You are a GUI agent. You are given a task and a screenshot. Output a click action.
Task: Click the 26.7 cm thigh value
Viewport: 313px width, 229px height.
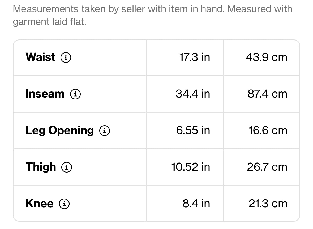pyautogui.click(x=267, y=167)
